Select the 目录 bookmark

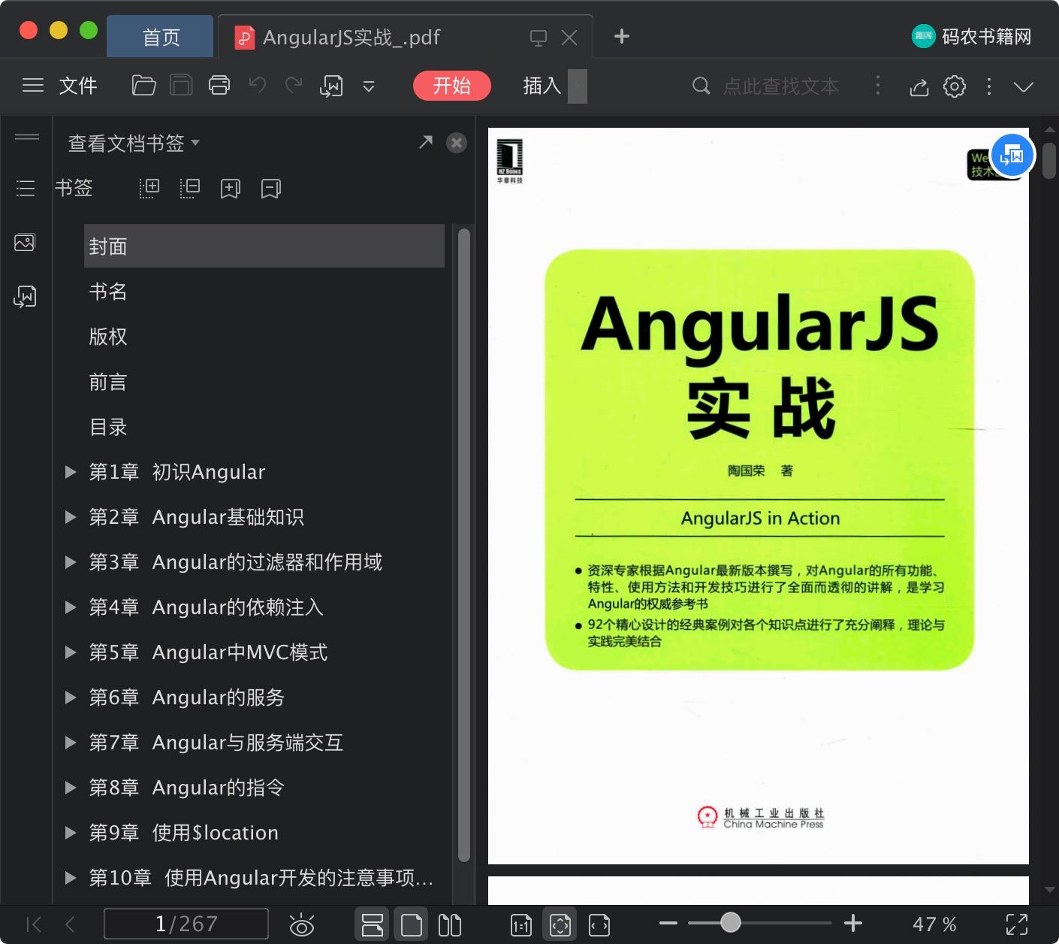pyautogui.click(x=108, y=427)
